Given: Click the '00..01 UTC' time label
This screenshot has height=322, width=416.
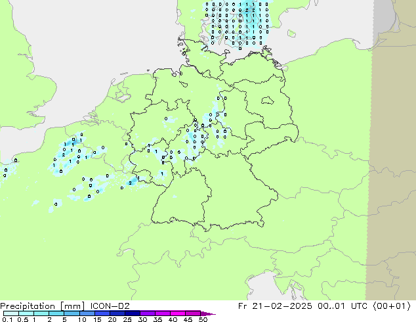Looking at the screenshot, I should click(x=343, y=306).
